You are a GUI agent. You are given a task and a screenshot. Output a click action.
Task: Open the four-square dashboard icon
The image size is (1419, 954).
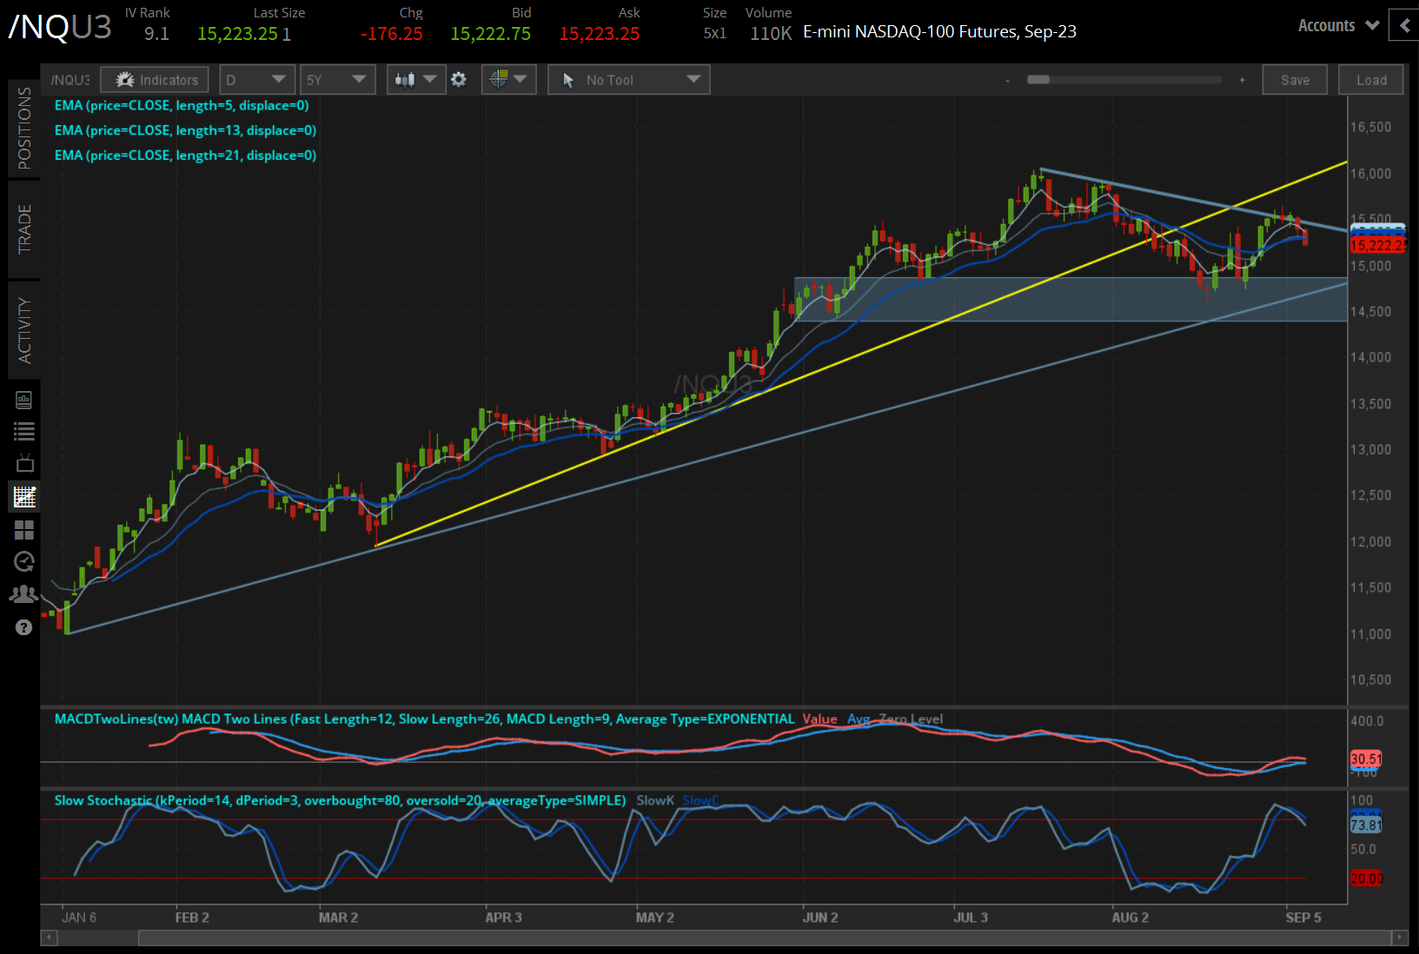click(24, 530)
